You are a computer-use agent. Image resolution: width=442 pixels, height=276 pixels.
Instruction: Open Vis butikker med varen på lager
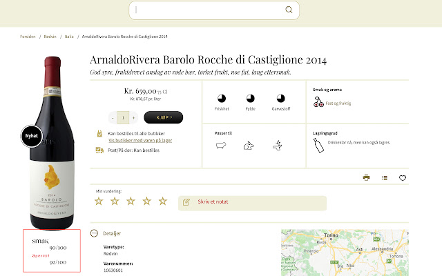(x=140, y=140)
